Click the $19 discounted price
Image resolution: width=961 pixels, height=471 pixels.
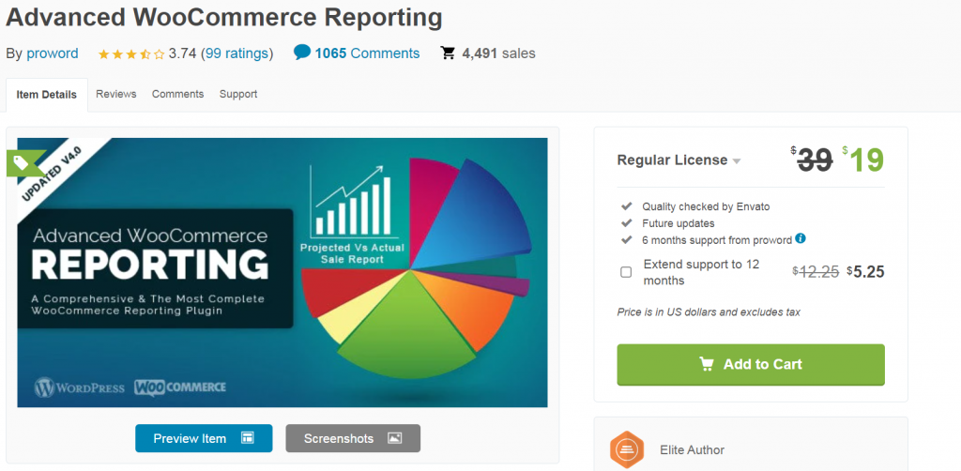click(x=863, y=160)
